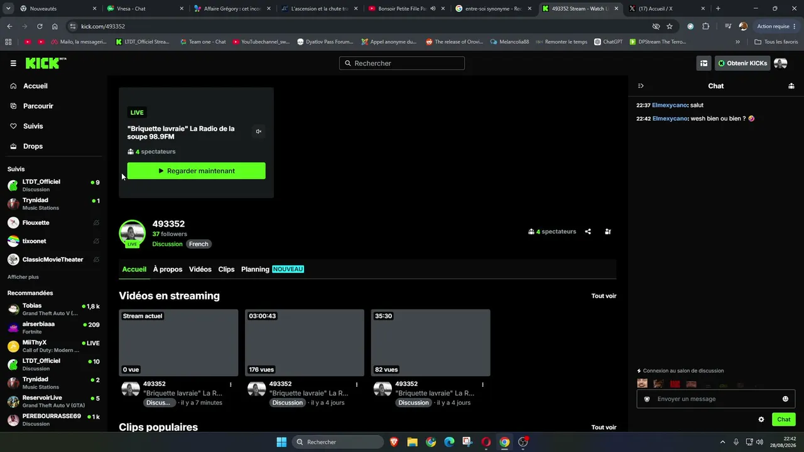Screen dimensions: 804x452
Task: Share the 493352 channel via share icon
Action: click(588, 232)
